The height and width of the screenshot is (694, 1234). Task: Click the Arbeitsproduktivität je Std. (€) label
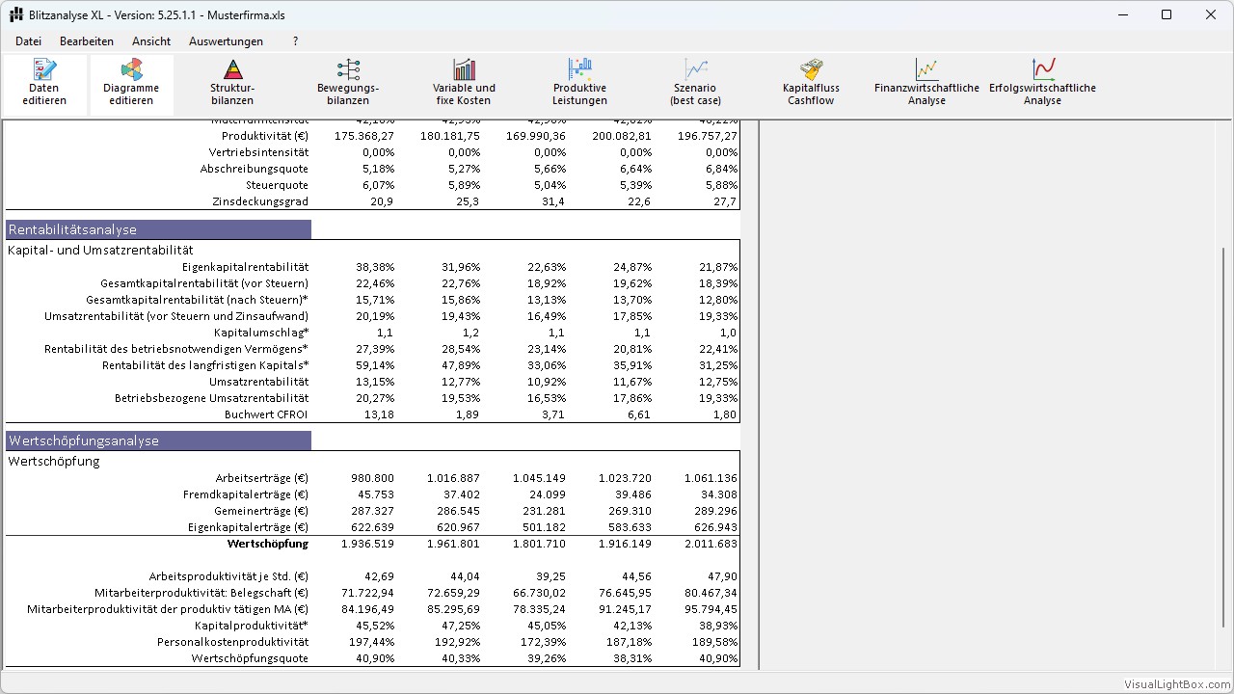[229, 576]
